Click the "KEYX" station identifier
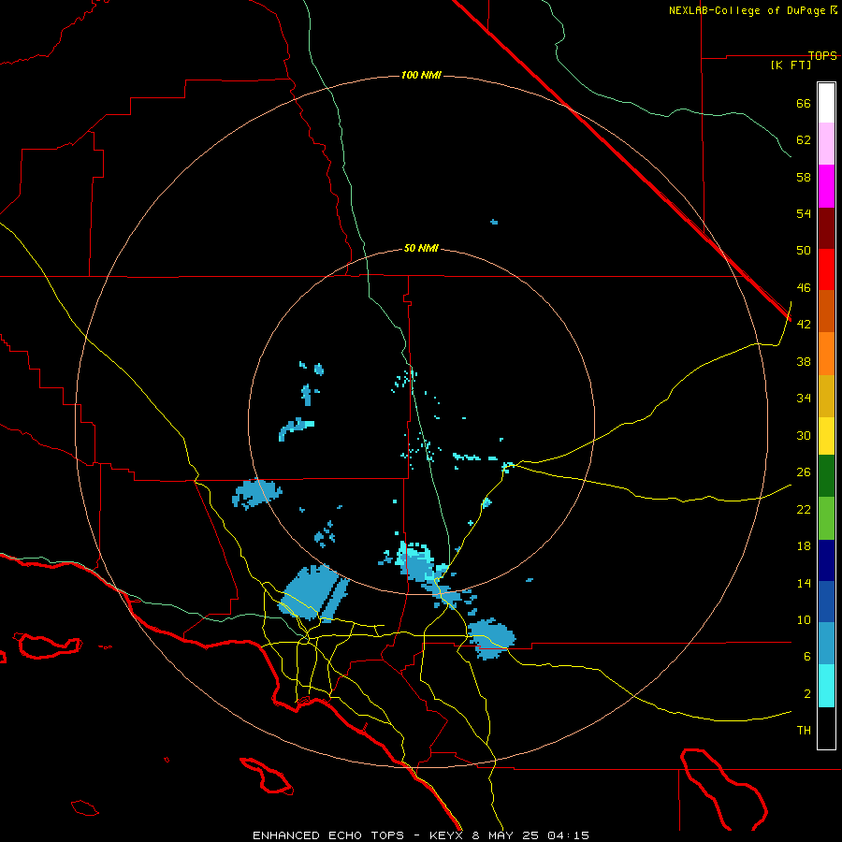The image size is (842, 842). 445,835
